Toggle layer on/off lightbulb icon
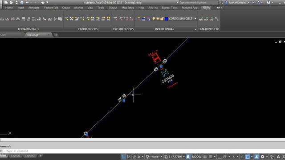 pyautogui.click(x=154, y=19)
